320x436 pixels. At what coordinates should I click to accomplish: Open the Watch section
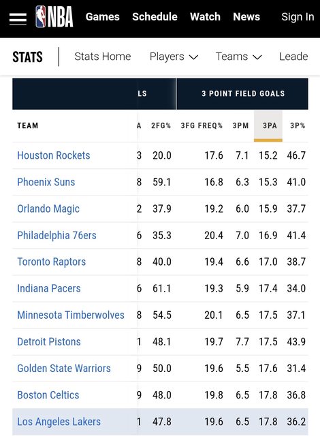205,17
